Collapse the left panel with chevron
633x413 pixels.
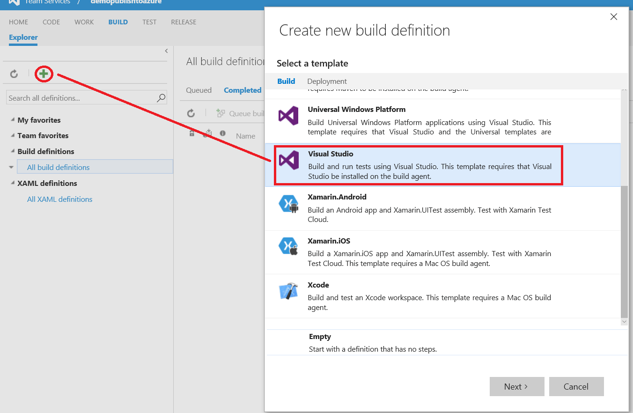tap(166, 51)
